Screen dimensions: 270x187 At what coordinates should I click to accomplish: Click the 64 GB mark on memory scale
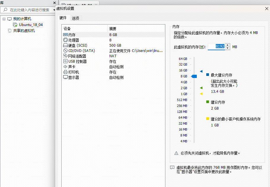click(183, 59)
